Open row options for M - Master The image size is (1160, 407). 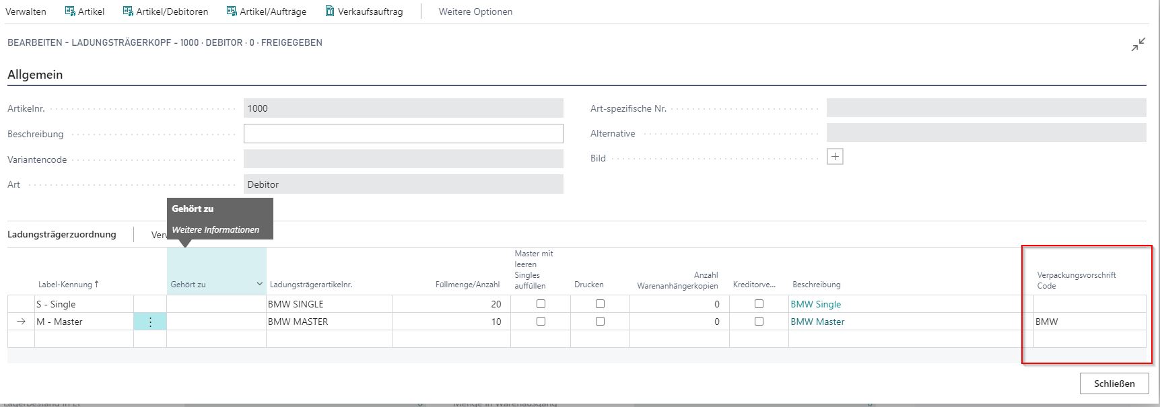150,322
